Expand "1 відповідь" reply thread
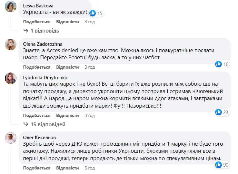The width and height of the screenshot is (238, 174). (x=45, y=31)
